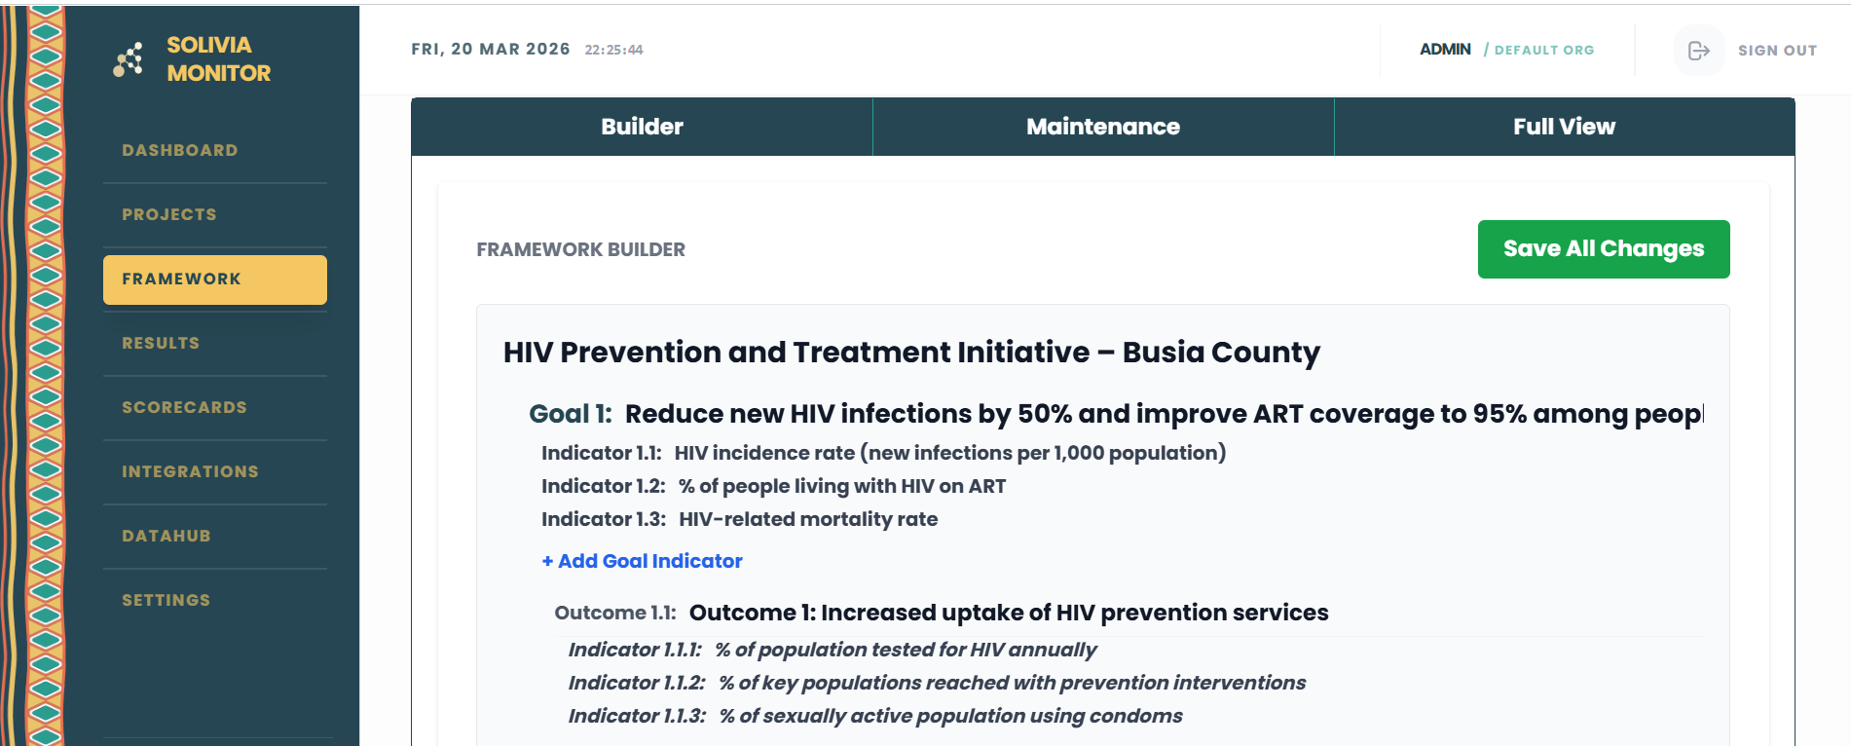This screenshot has height=746, width=1851.
Task: Switch to the Builder tab
Action: click(642, 127)
